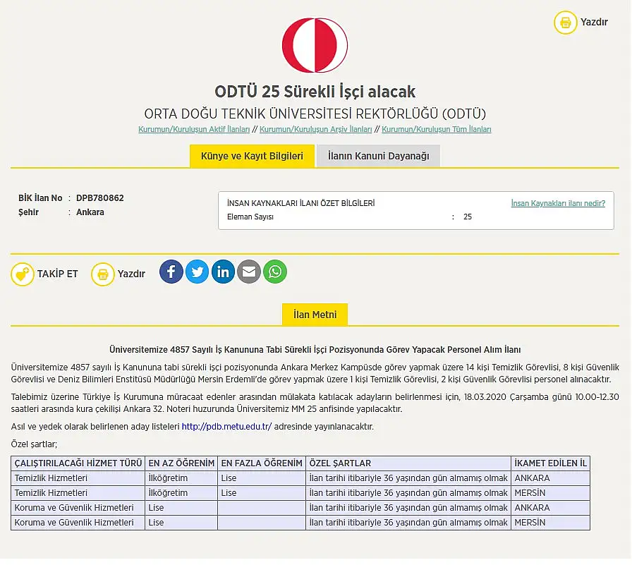
Task: Click the Eleman Sayısı value 25
Action: coord(468,217)
